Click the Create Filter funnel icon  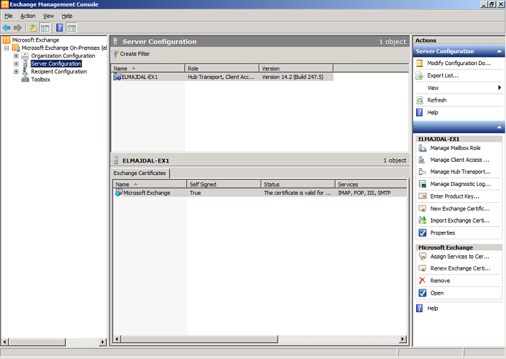[x=116, y=54]
